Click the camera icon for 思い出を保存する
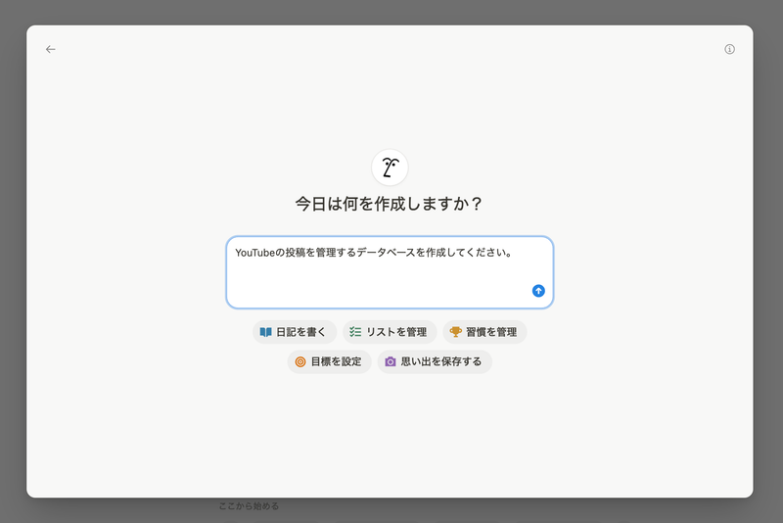This screenshot has height=523, width=783. 391,361
